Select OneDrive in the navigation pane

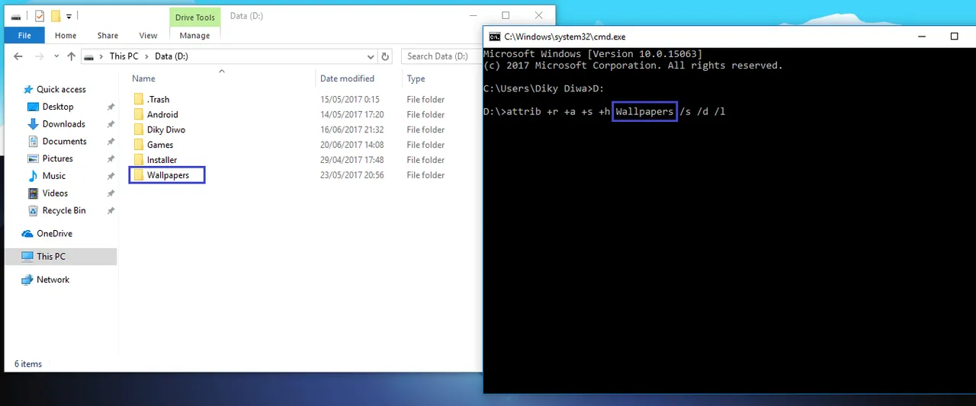tap(54, 234)
